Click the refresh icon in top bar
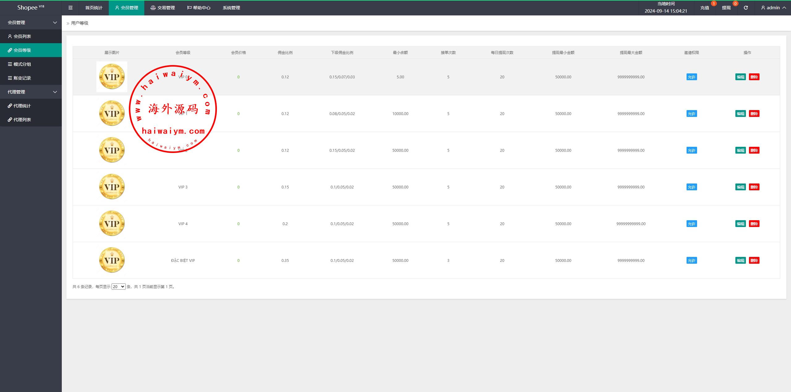The width and height of the screenshot is (791, 392). pyautogui.click(x=746, y=8)
